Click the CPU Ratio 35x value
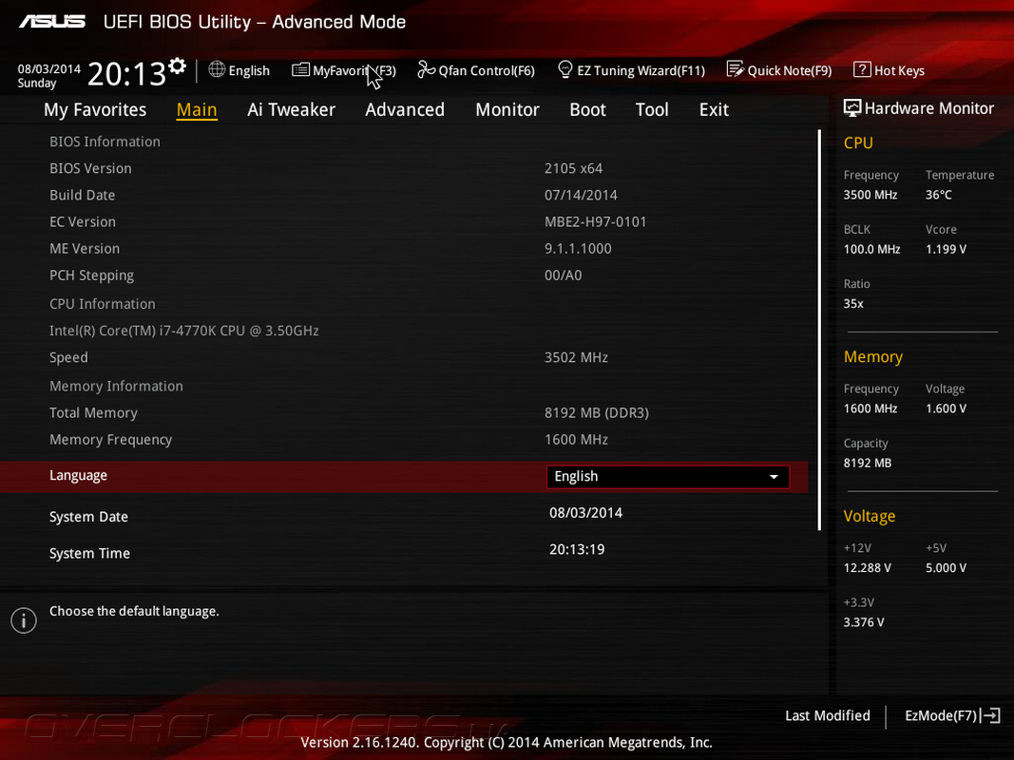 point(853,304)
